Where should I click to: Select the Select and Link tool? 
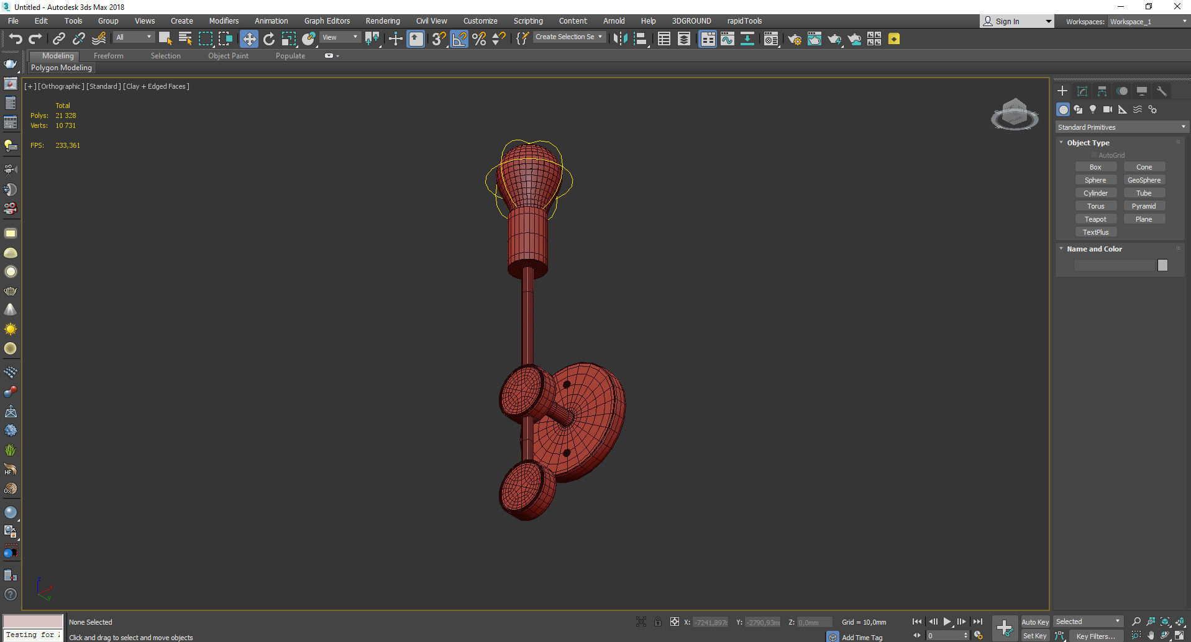pos(58,39)
